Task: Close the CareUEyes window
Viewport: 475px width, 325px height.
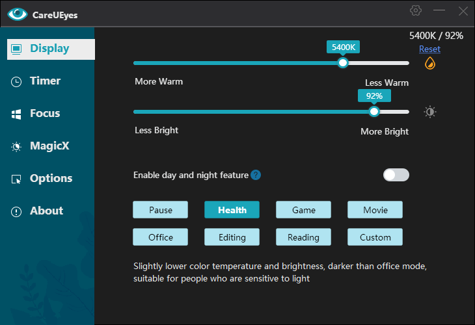Action: [x=463, y=11]
